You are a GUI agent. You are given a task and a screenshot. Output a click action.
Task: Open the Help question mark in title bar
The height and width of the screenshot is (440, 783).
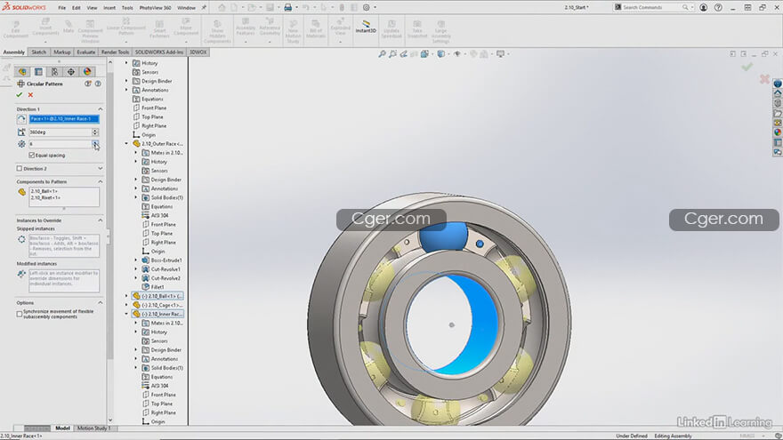coord(718,7)
